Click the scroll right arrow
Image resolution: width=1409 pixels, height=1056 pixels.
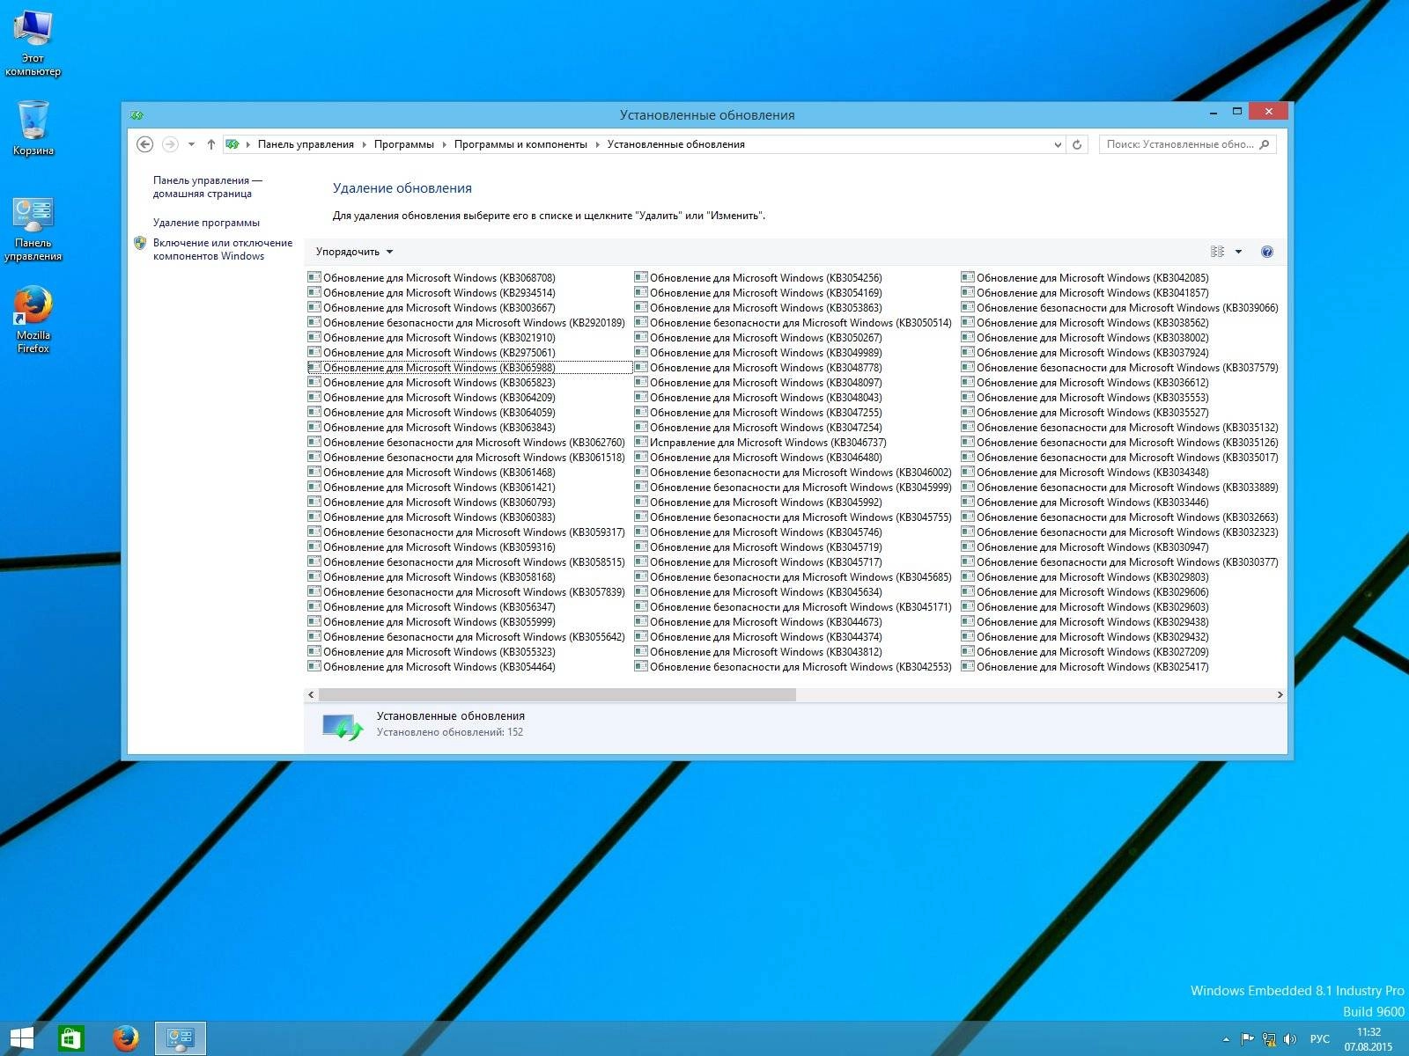(x=1280, y=695)
